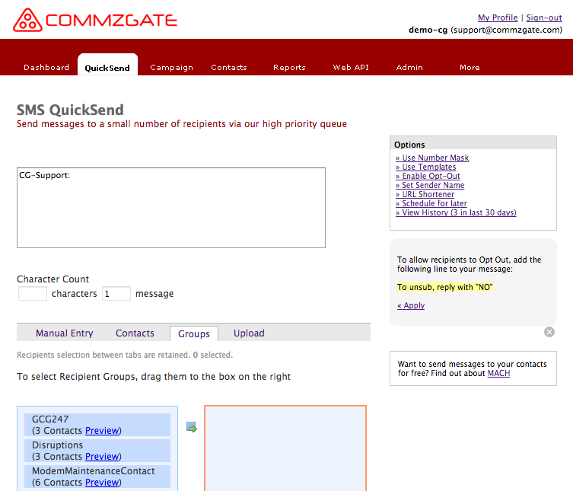Click Use Number Mask option
Image resolution: width=573 pixels, height=491 pixels.
click(432, 158)
